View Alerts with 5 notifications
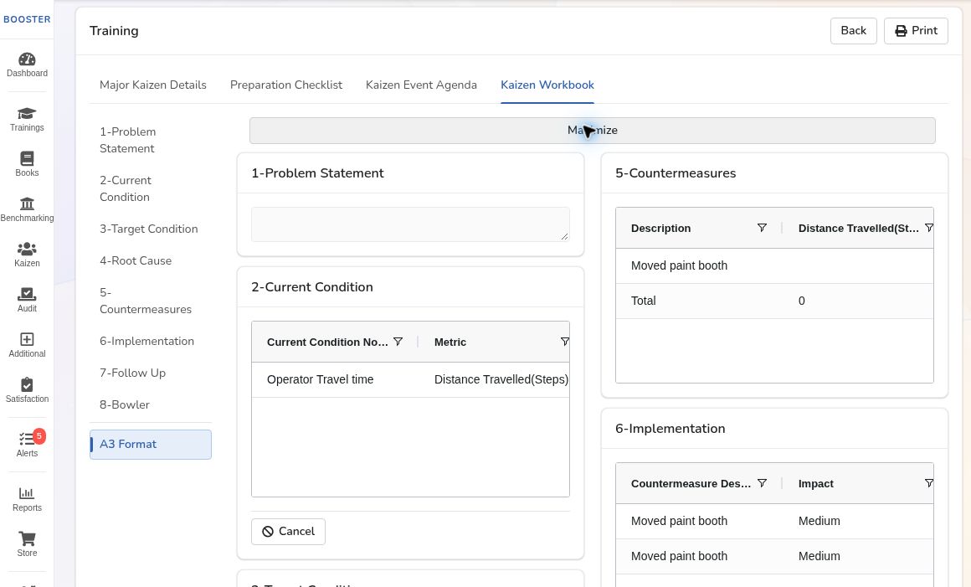 coord(27,445)
